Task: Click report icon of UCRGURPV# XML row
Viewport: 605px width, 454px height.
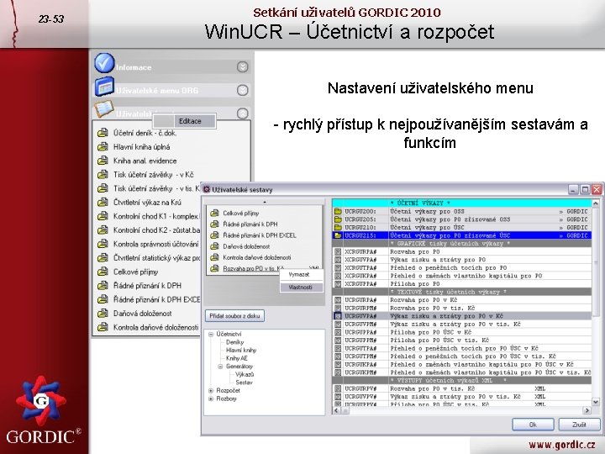Action: pyautogui.click(x=338, y=388)
